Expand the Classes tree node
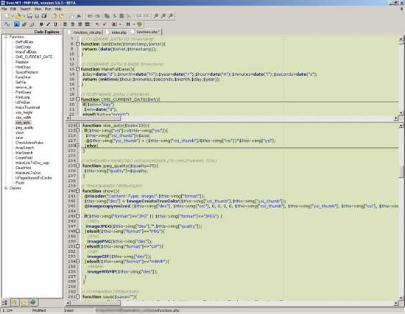This screenshot has width=405, height=314. pyautogui.click(x=6, y=188)
